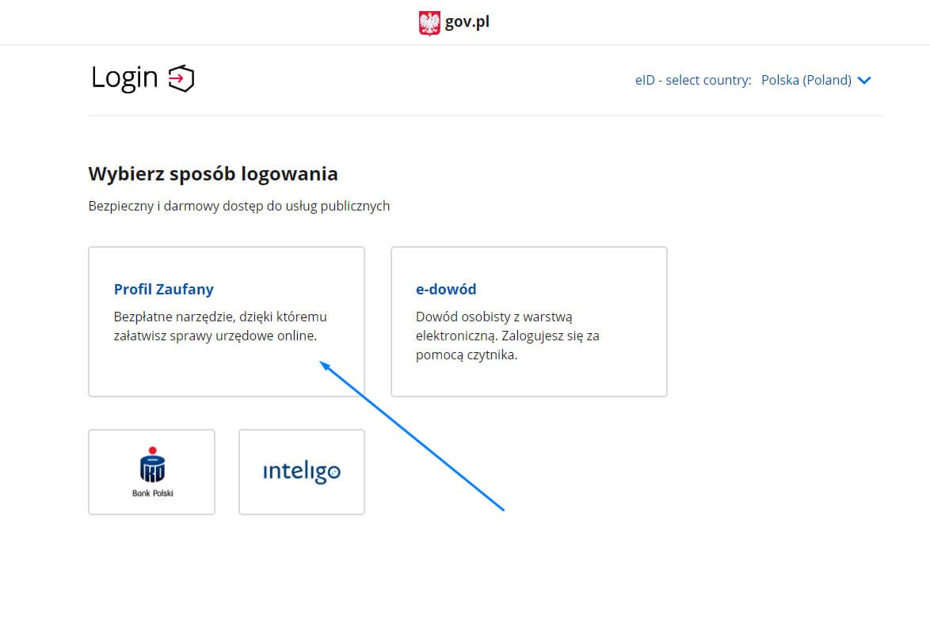Click the Login page heading
Image resolution: width=930 pixels, height=626 pixels.
pyautogui.click(x=124, y=78)
